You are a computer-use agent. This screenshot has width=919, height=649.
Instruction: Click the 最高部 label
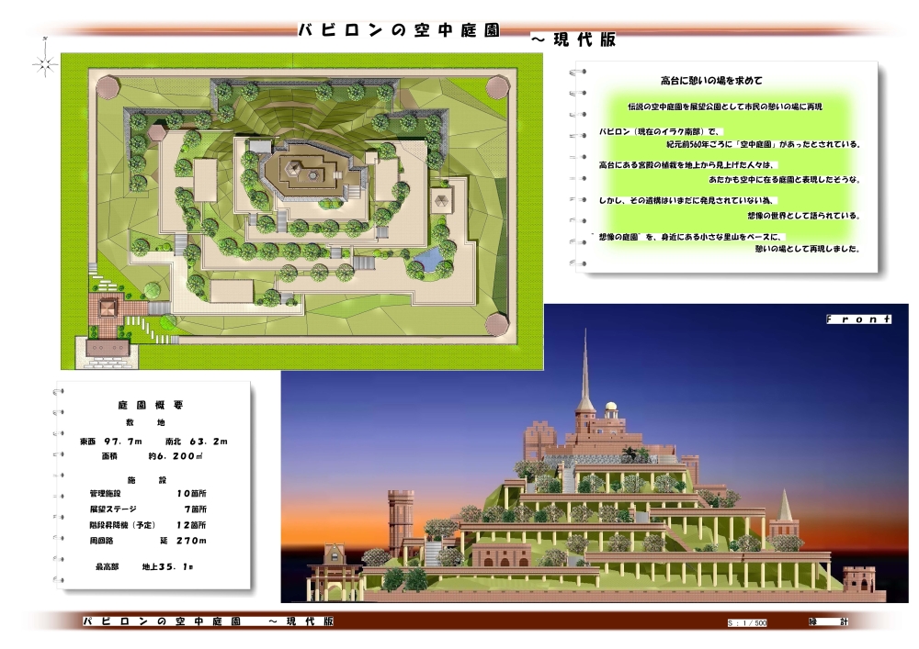tap(107, 567)
